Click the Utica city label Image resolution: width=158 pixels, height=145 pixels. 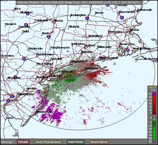click(x=17, y=9)
